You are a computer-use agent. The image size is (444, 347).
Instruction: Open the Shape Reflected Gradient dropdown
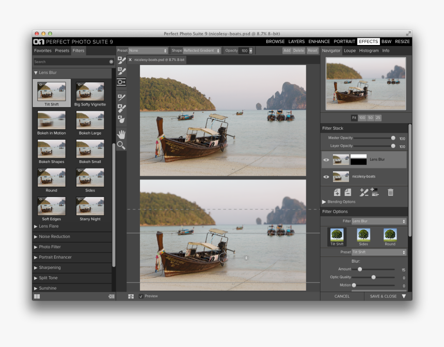coord(202,51)
